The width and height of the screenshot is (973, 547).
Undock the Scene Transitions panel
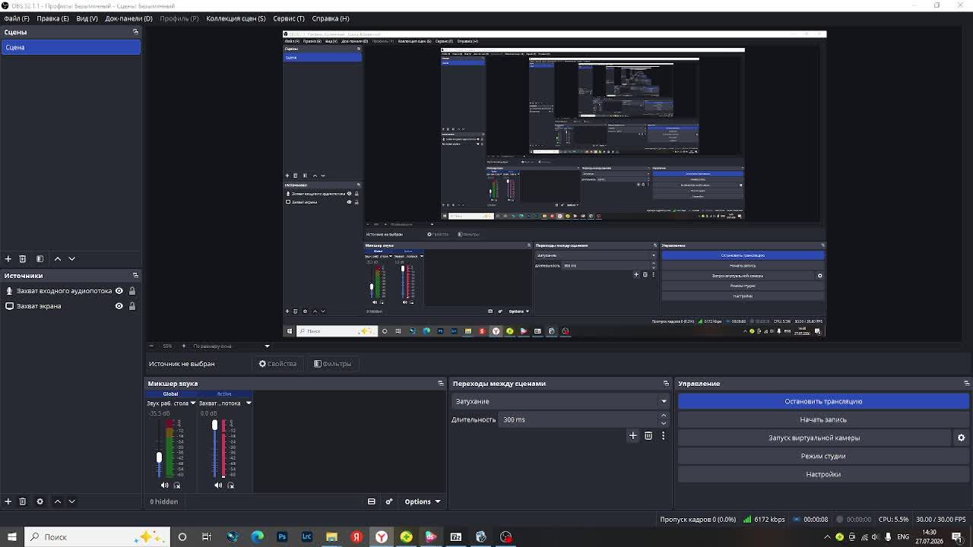tap(666, 384)
